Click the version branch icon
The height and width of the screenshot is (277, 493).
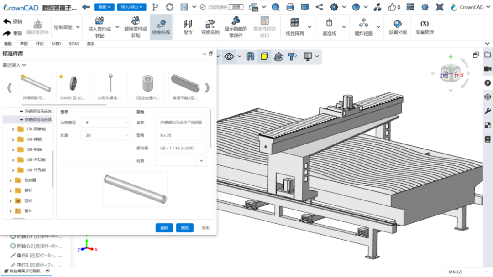click(155, 7)
